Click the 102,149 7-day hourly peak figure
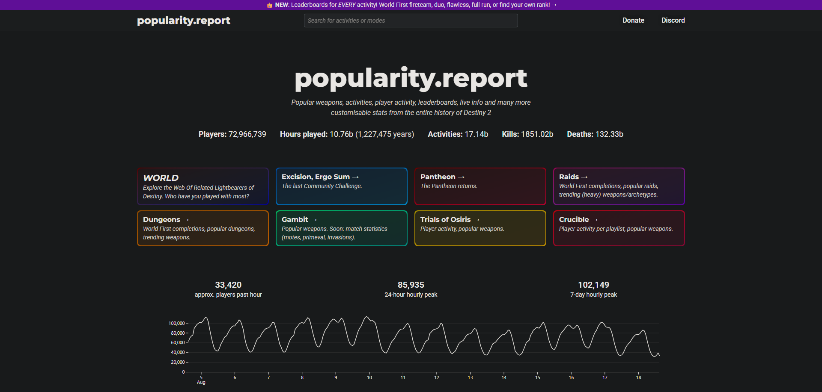This screenshot has height=392, width=822. [593, 285]
